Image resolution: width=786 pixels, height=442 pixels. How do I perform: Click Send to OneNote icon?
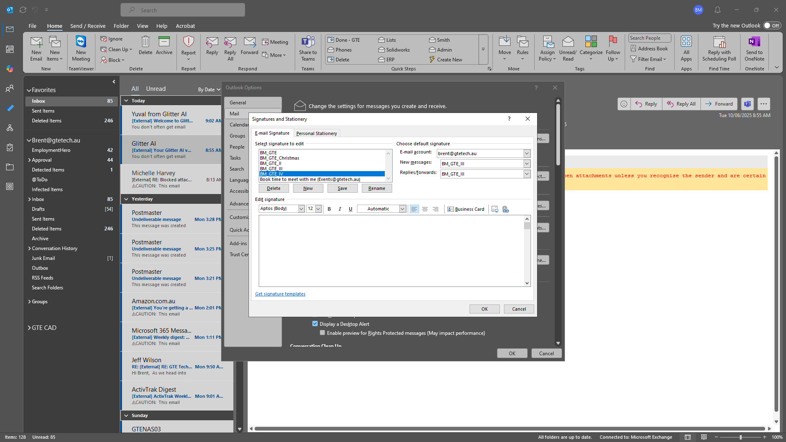[x=754, y=48]
